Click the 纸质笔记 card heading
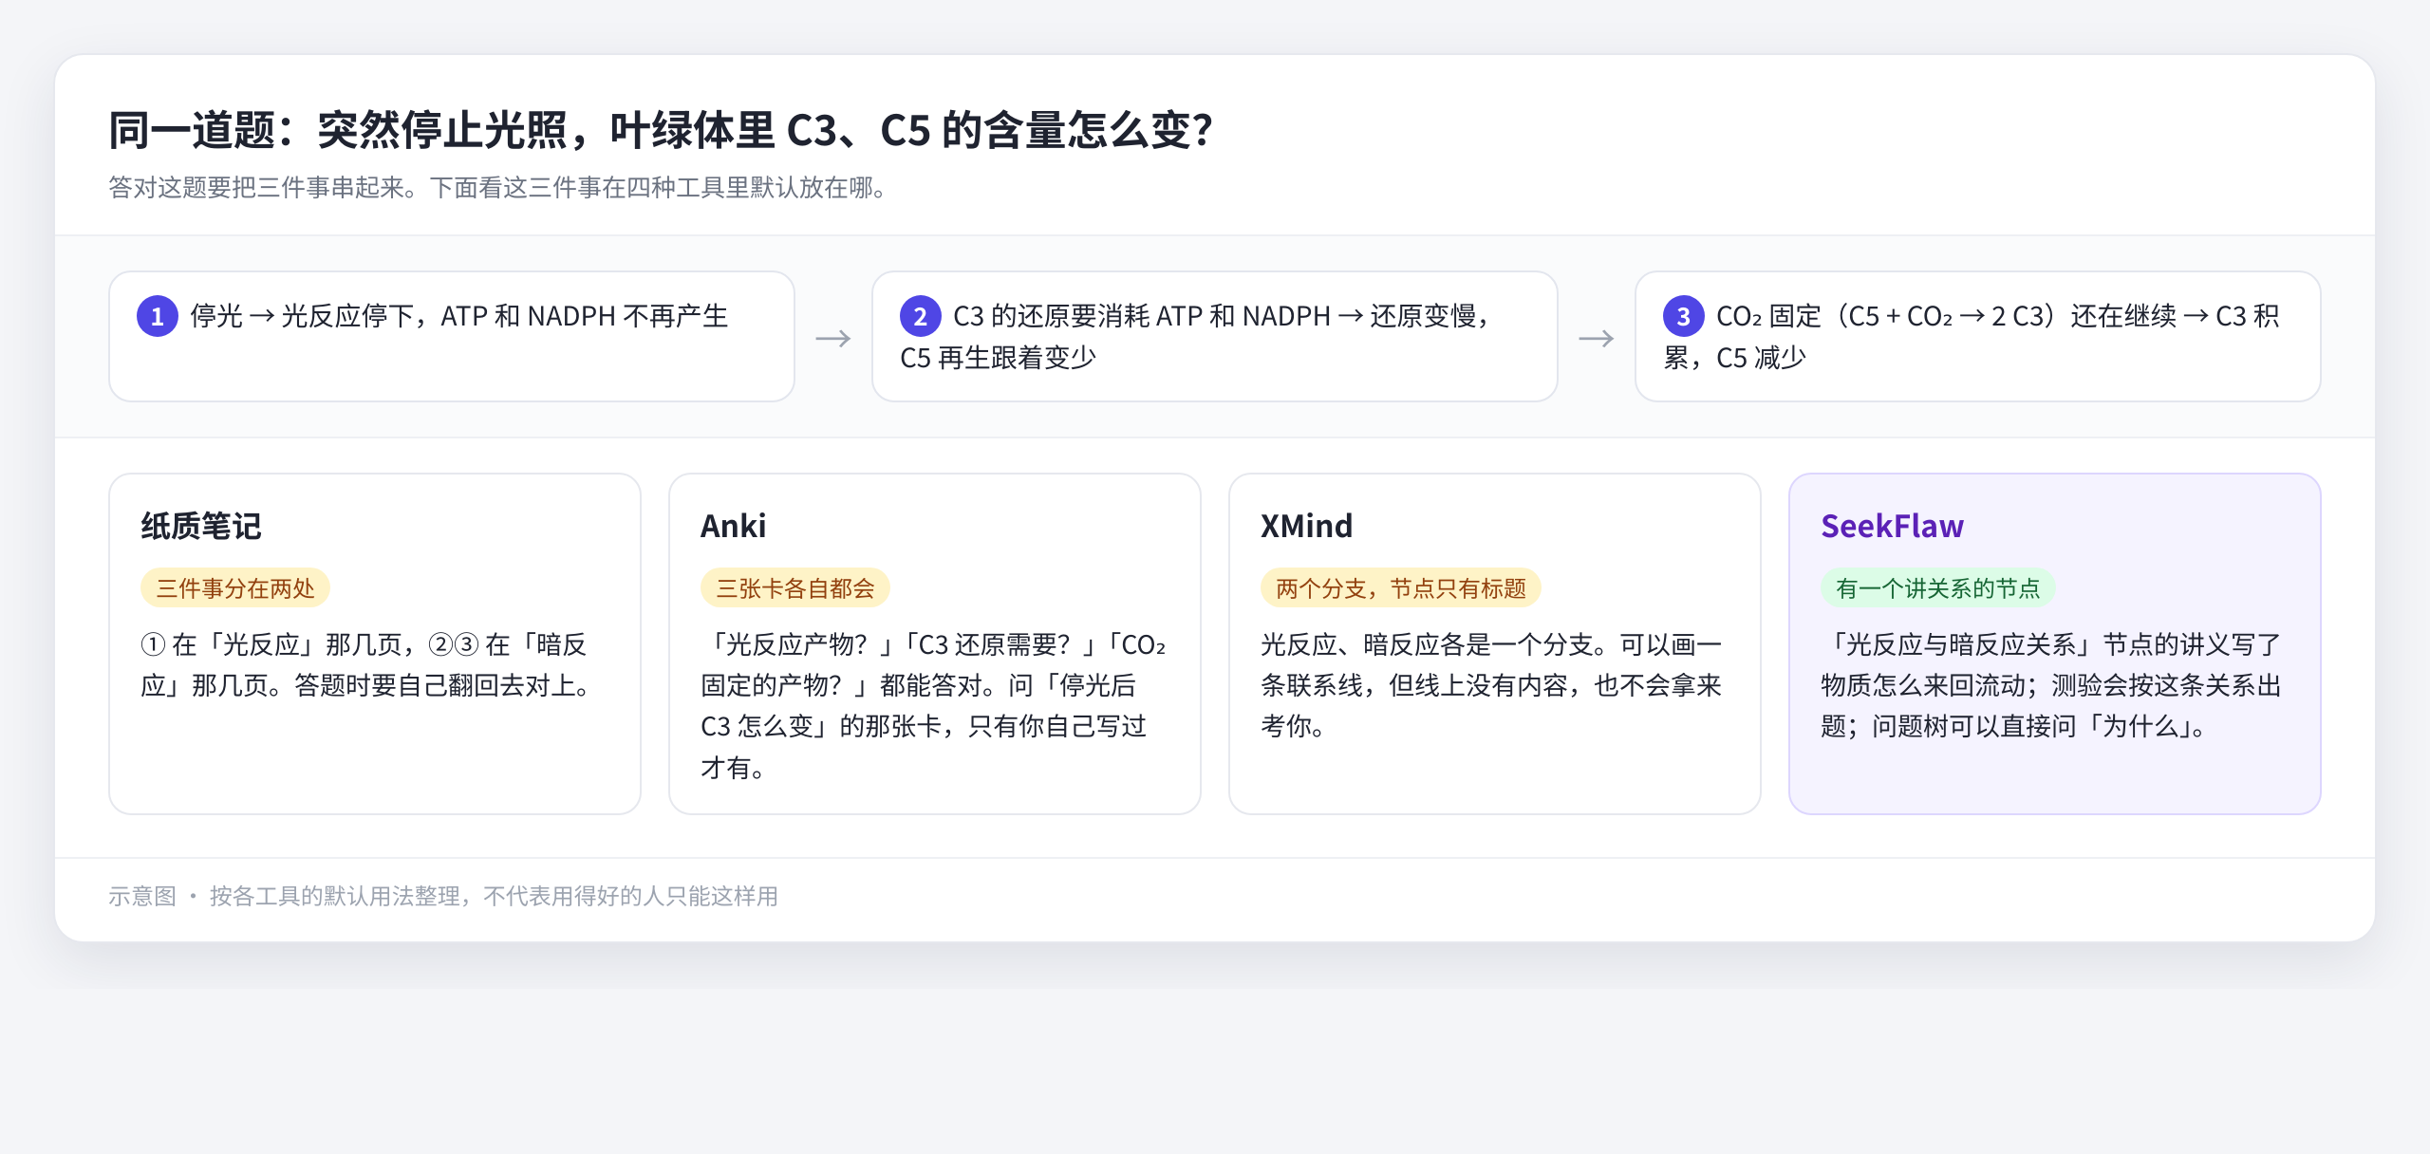The width and height of the screenshot is (2430, 1154). [201, 526]
